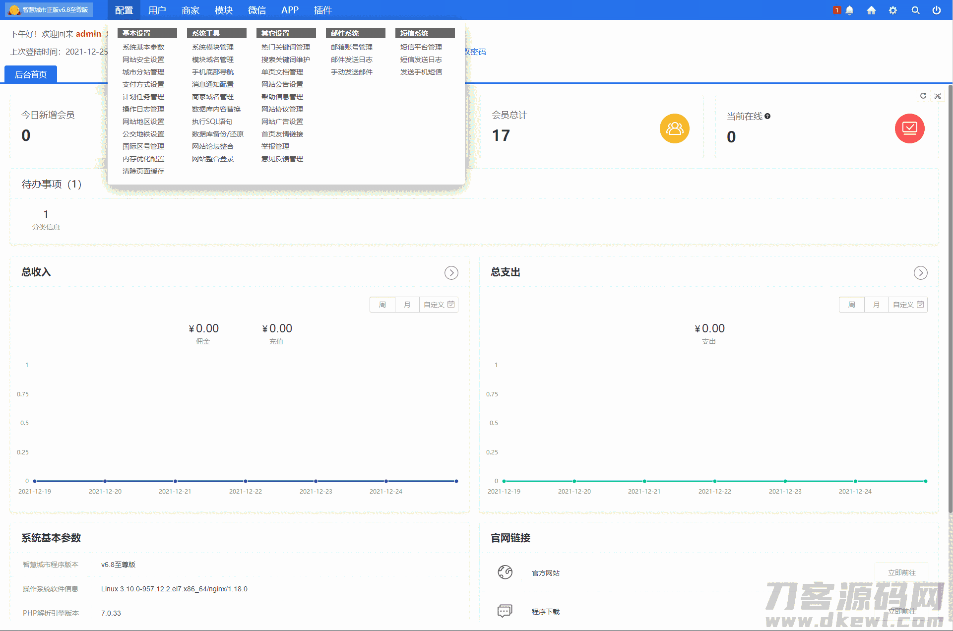The image size is (953, 631).
Task: Click the fullscreen expand icon
Action: coord(938,96)
